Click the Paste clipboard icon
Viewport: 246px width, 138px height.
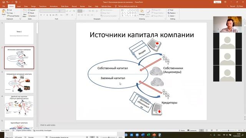(3, 12)
